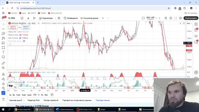Toggle the magnet snap mode
Viewport: 199px width, 112px height.
pyautogui.click(x=3, y=74)
